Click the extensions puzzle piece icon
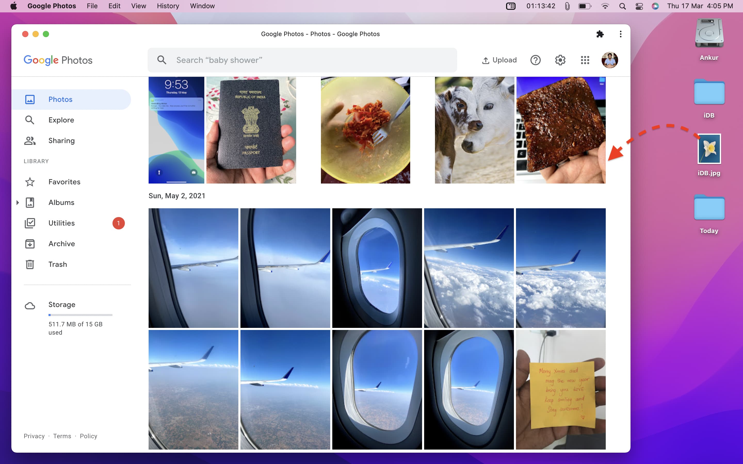 click(x=600, y=34)
